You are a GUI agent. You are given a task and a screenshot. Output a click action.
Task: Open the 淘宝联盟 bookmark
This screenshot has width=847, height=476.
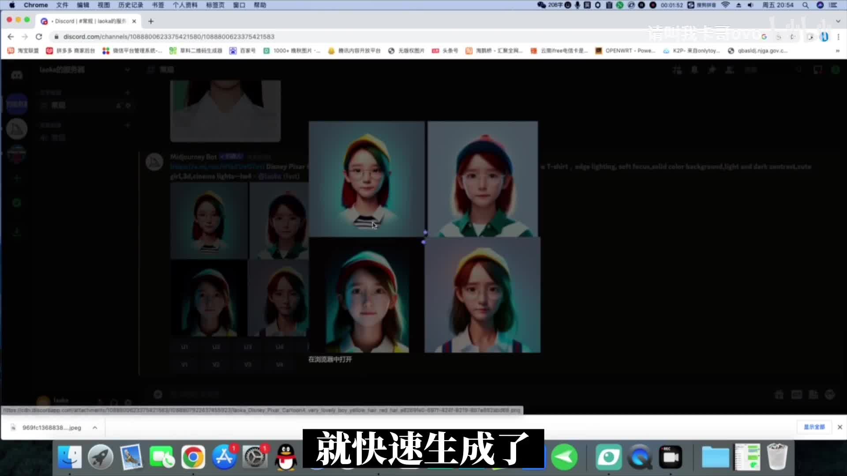tap(23, 51)
